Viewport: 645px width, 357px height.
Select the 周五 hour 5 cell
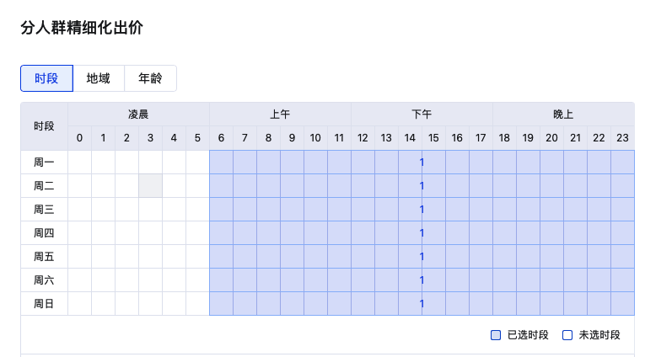pos(197,257)
